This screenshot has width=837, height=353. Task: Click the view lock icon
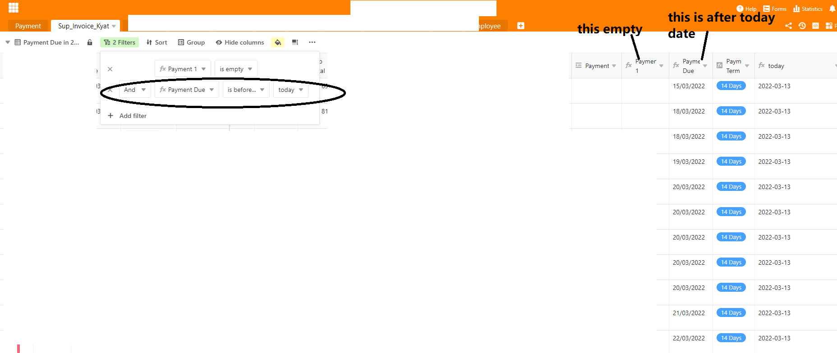click(90, 42)
